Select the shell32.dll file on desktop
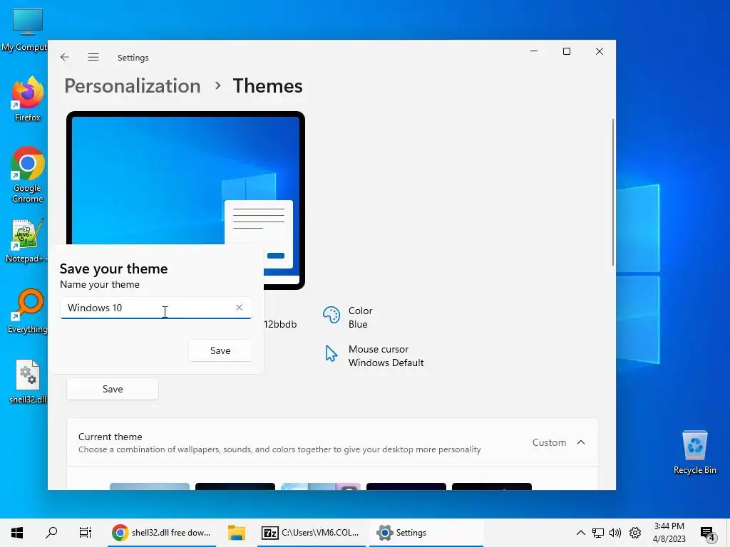Viewport: 730px width, 547px height. click(x=28, y=382)
